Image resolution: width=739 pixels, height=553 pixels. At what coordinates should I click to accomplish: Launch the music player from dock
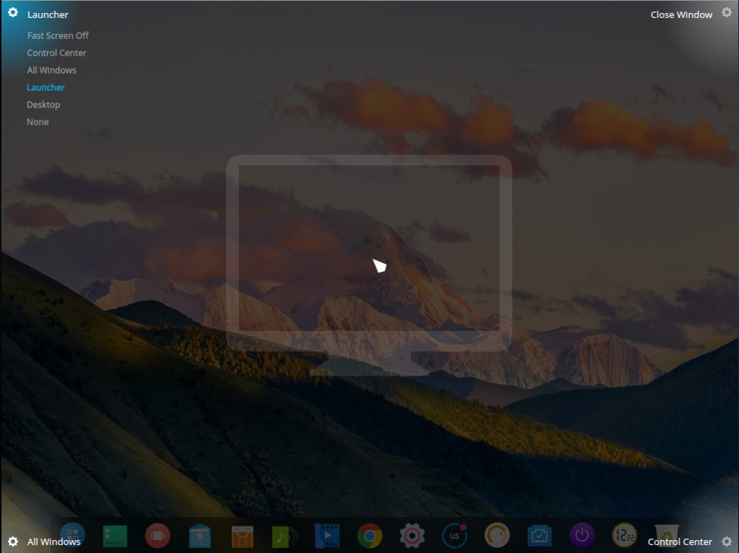click(284, 536)
